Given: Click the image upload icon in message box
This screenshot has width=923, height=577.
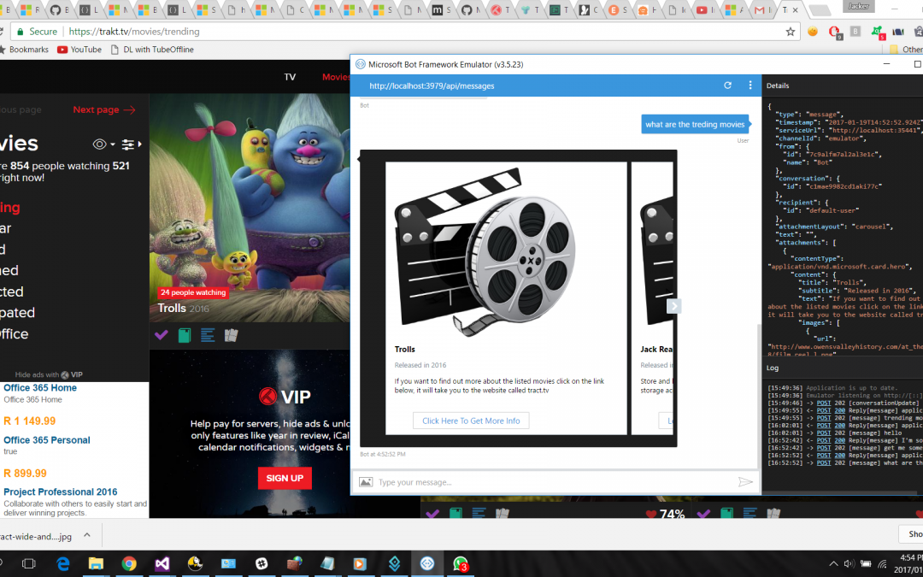Looking at the screenshot, I should 365,482.
